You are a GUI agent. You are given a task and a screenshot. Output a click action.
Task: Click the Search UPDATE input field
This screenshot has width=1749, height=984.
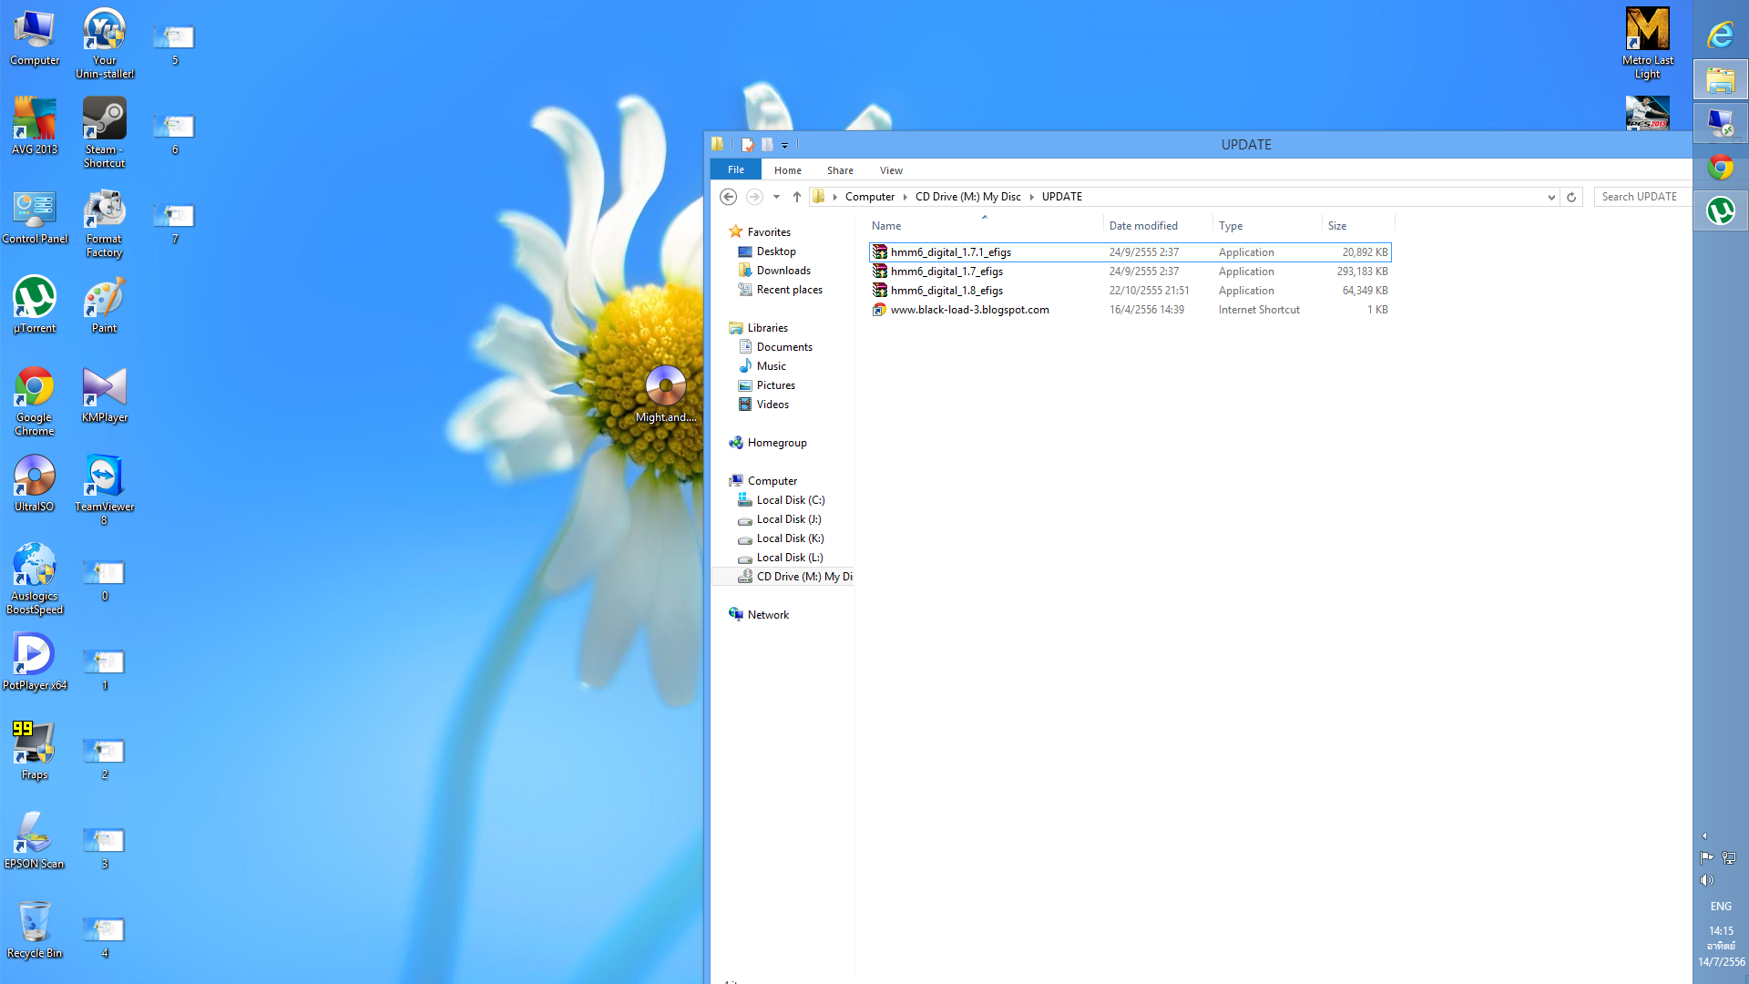(1640, 197)
